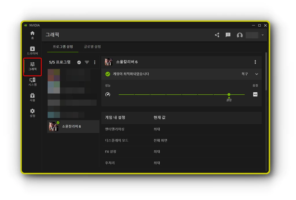Viewport: 296px width, 200px height.
Task: Click the 현재 값 column header
Action: 159,117
